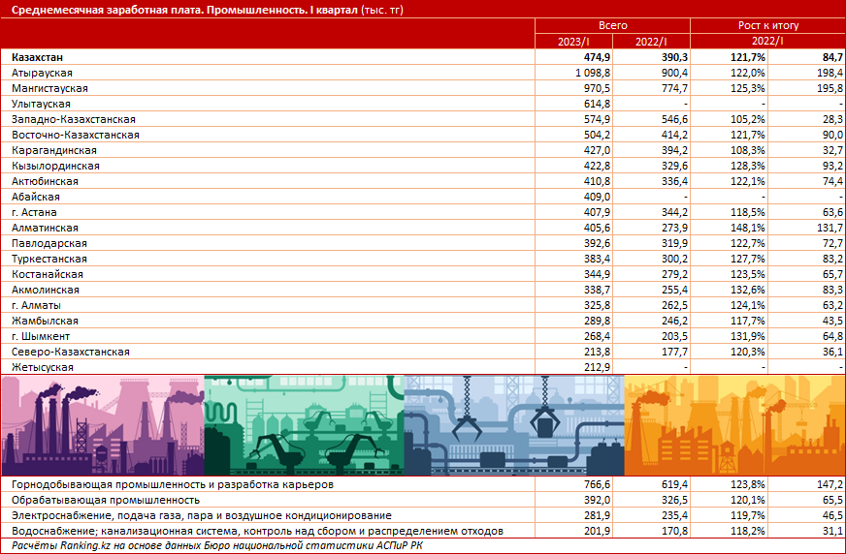
Task: Select the value 212,9 for Жетысуская
Action: click(x=597, y=368)
